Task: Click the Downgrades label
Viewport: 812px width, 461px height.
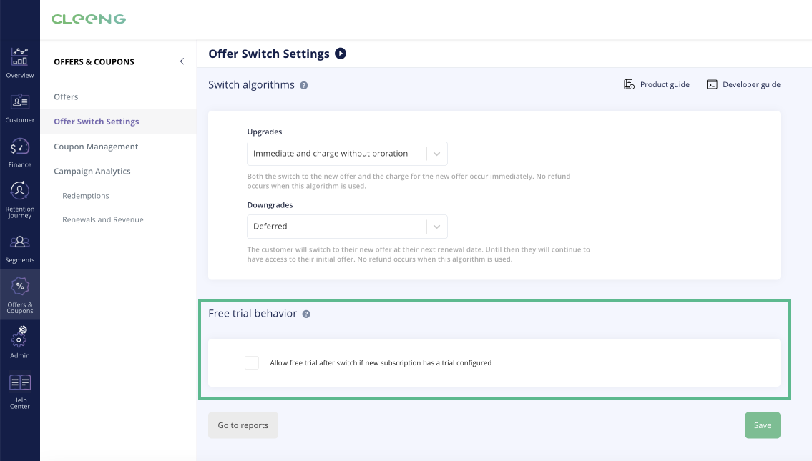Action: [x=270, y=205]
